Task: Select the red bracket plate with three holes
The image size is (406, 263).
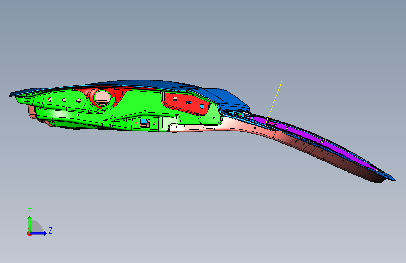Action: tap(185, 103)
